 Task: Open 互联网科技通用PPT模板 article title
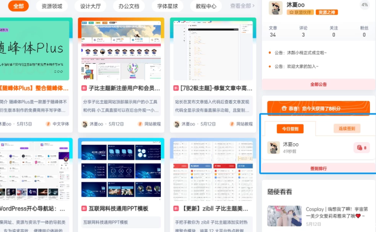(x=118, y=209)
